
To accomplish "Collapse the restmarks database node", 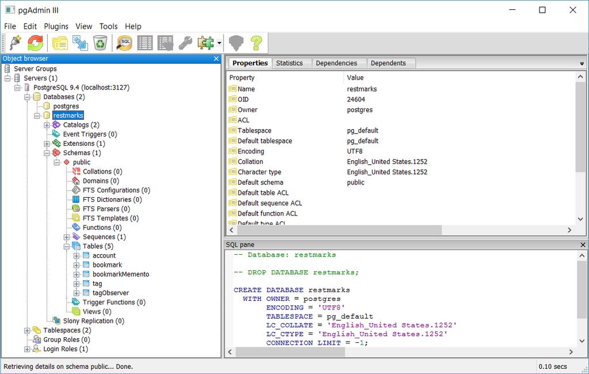I will [x=37, y=116].
